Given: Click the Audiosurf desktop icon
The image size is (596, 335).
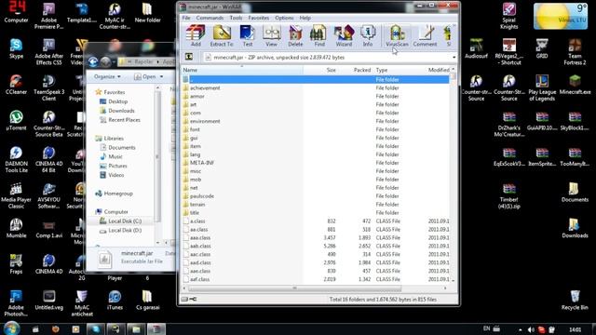Looking at the screenshot, I should (476, 48).
